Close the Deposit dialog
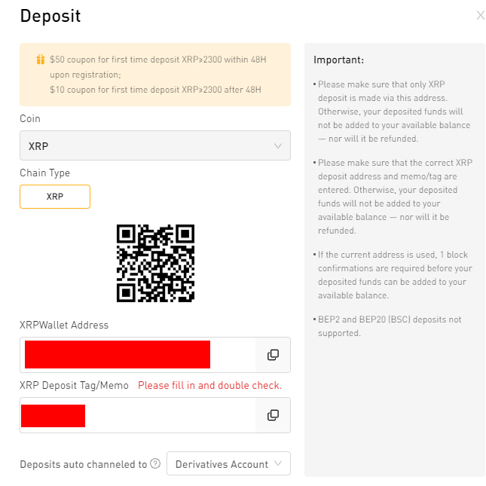 (x=481, y=15)
